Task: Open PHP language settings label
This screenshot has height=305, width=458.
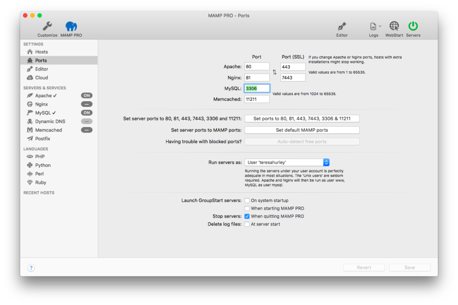Action: [40, 157]
